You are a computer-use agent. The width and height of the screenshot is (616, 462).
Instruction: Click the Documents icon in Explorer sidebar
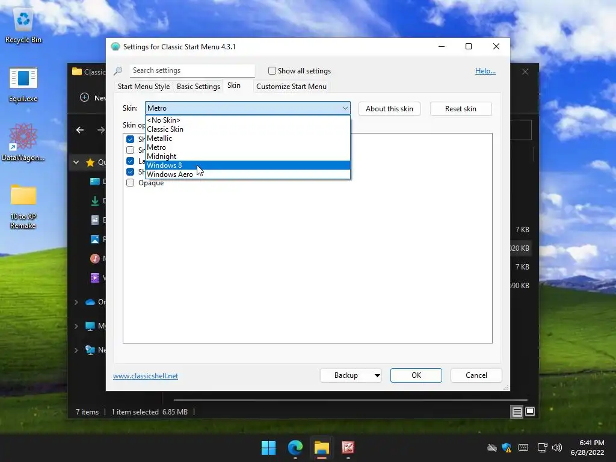[x=94, y=220]
